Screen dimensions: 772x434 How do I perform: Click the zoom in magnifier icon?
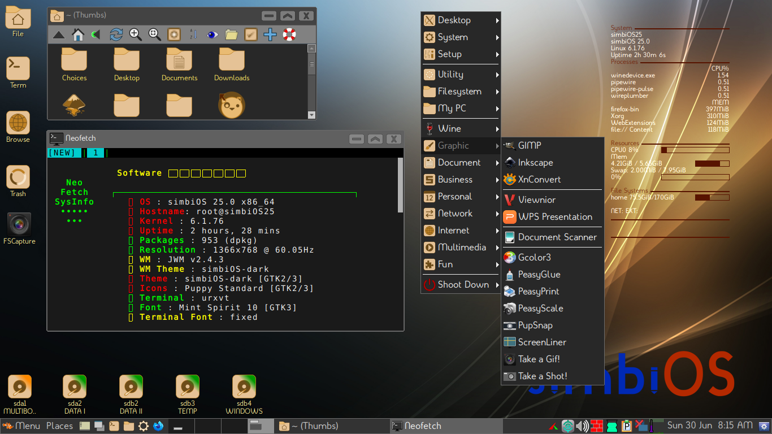point(136,35)
